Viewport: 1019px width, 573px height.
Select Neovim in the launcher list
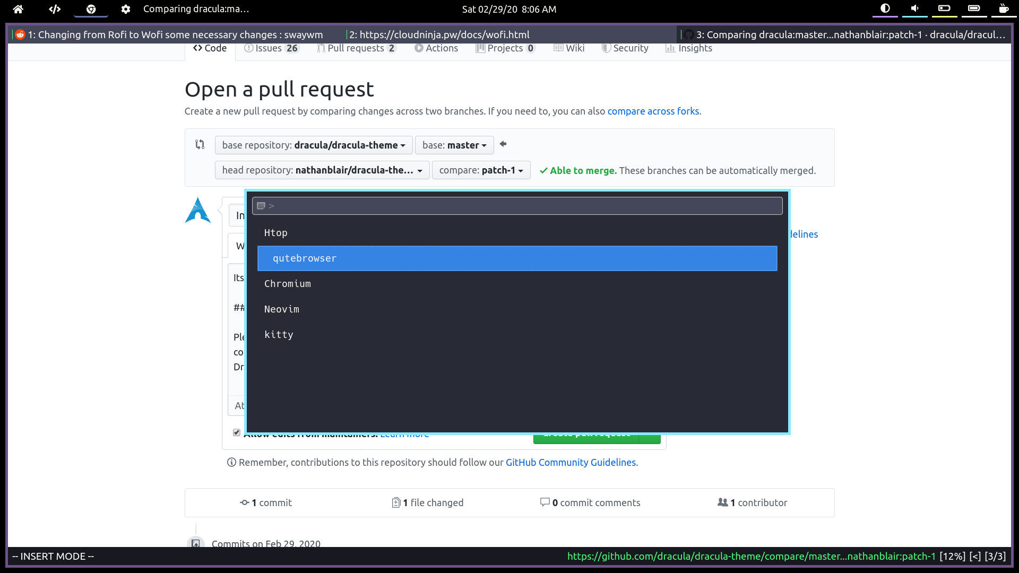click(281, 309)
